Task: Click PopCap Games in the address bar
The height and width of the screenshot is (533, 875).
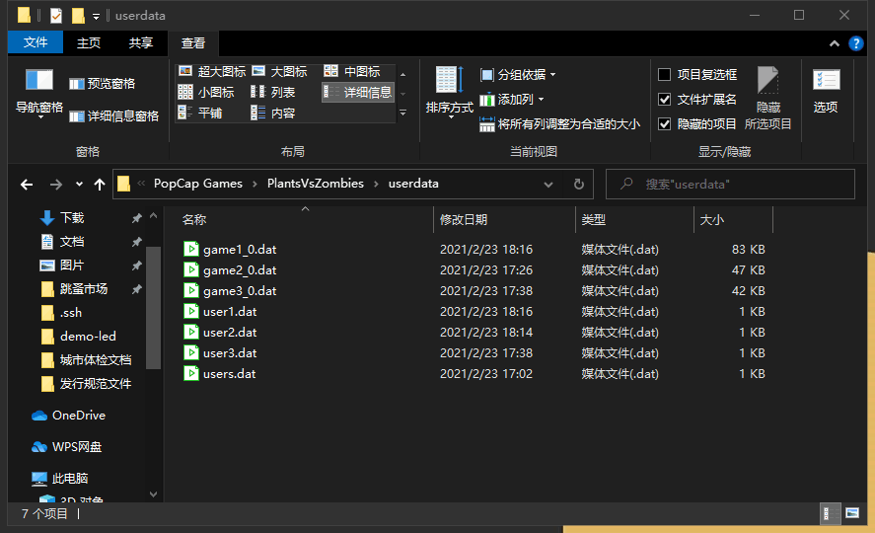Action: [198, 184]
